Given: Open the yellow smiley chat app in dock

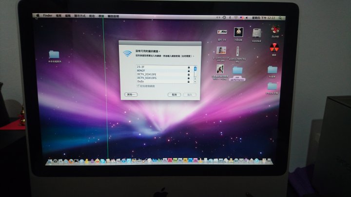Looking at the screenshot, I should pyautogui.click(x=97, y=161).
